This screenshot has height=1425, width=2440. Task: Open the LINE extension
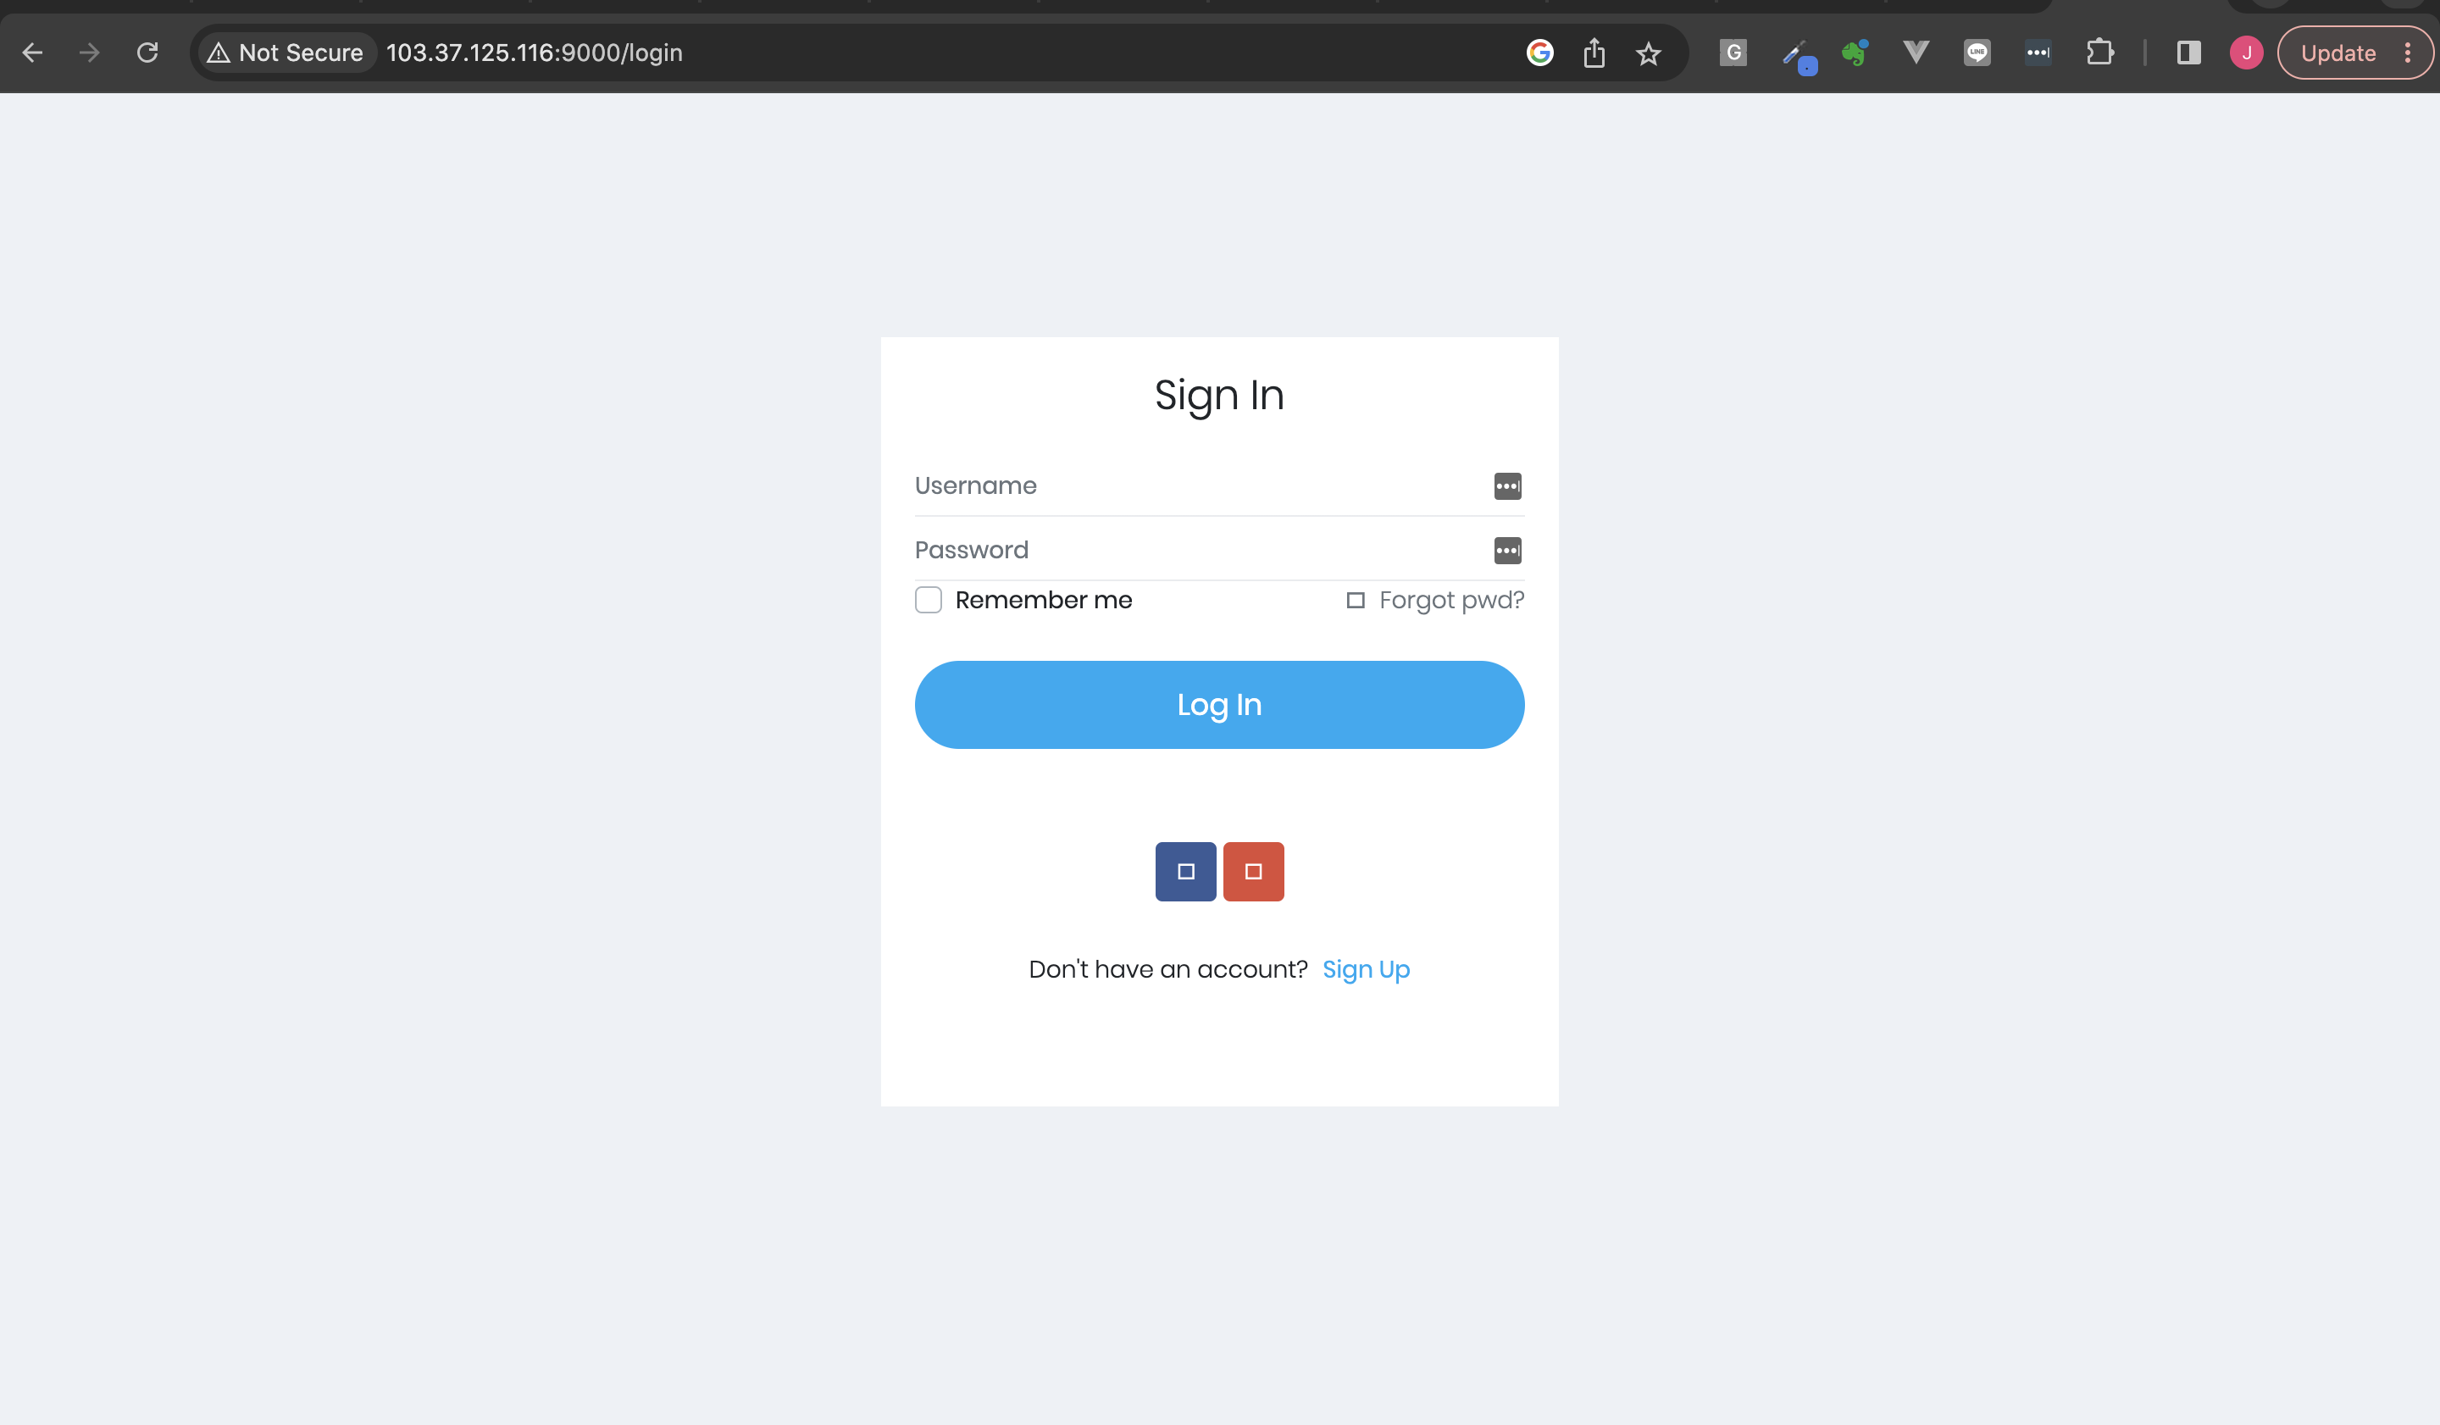pyautogui.click(x=1978, y=53)
